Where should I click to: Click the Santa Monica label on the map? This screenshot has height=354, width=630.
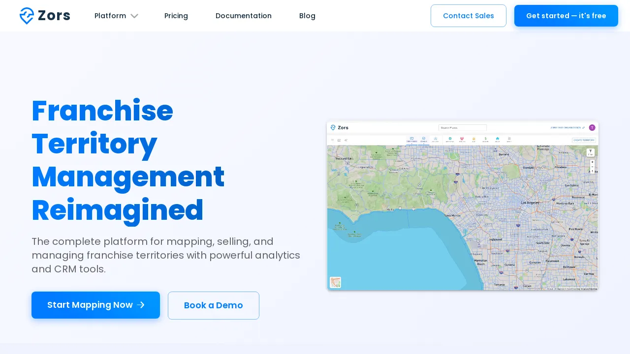(x=453, y=215)
